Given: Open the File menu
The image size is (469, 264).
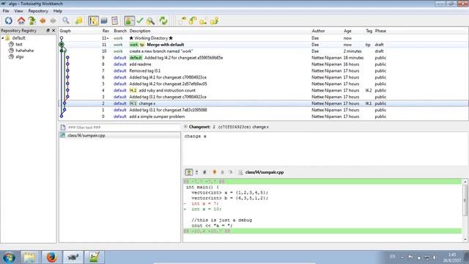Looking at the screenshot, I should pyautogui.click(x=6, y=11).
